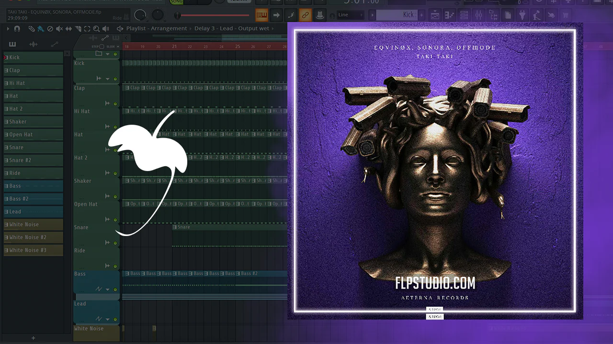Open the Kick pattern selector
This screenshot has width=613, height=344.
pos(397,15)
